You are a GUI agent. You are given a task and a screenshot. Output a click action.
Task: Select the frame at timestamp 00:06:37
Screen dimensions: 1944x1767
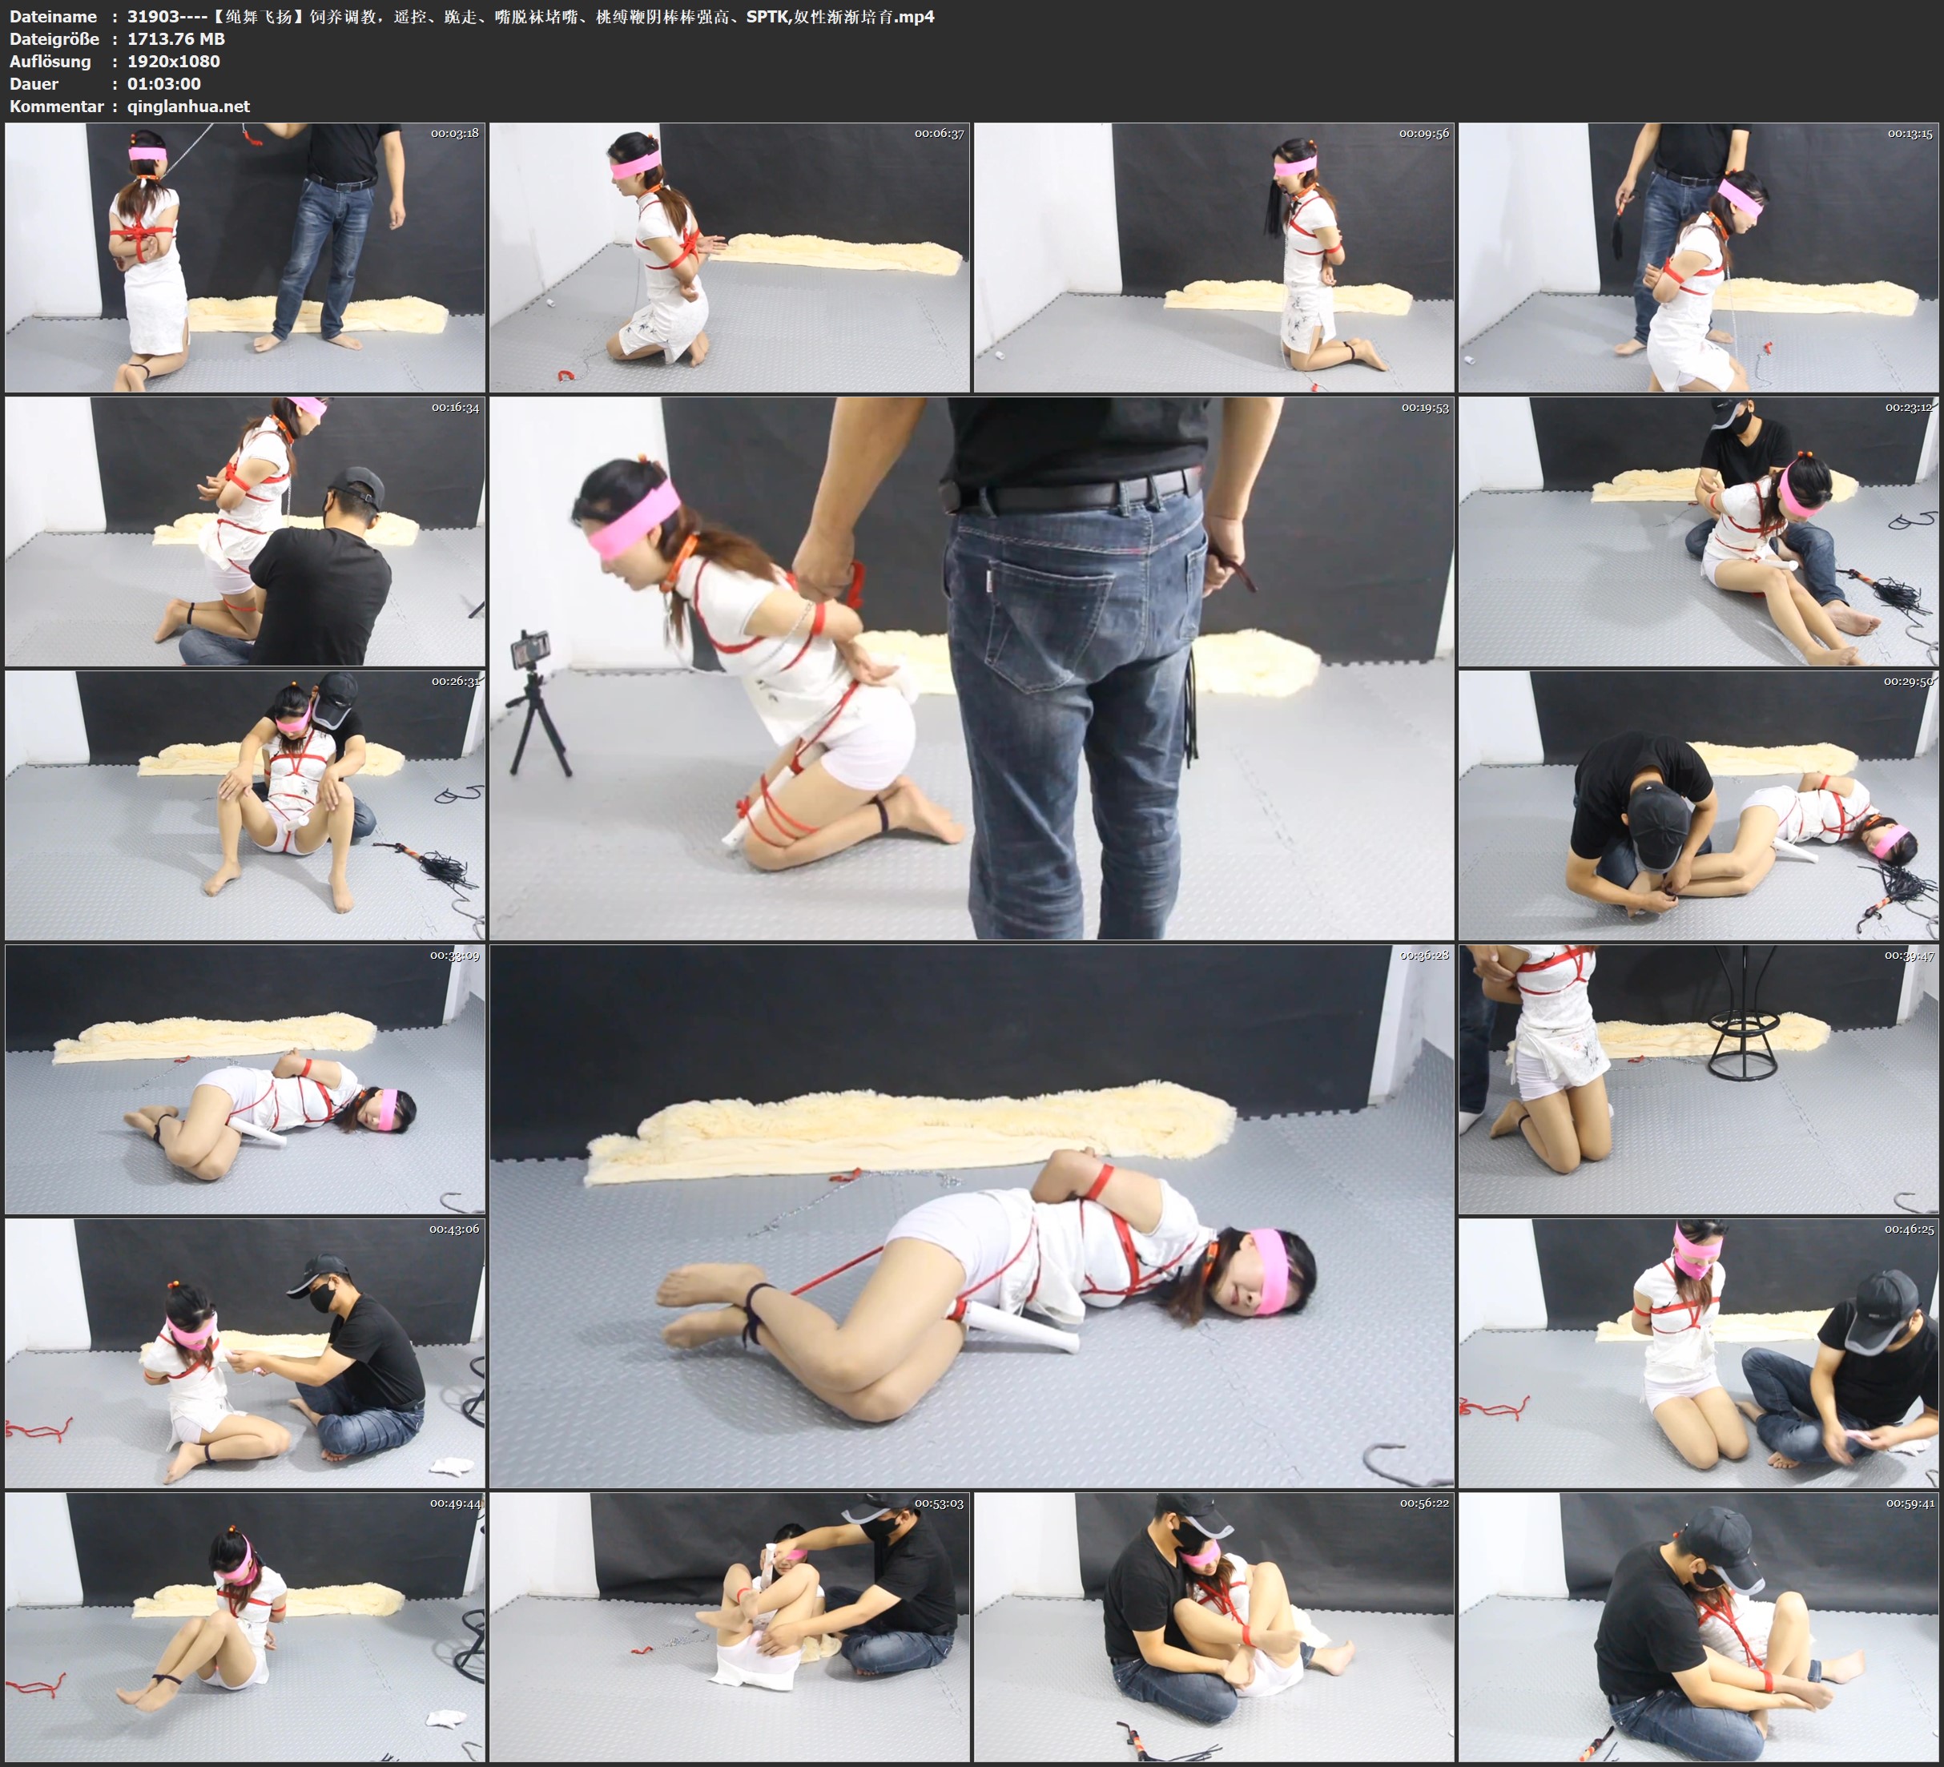click(729, 258)
